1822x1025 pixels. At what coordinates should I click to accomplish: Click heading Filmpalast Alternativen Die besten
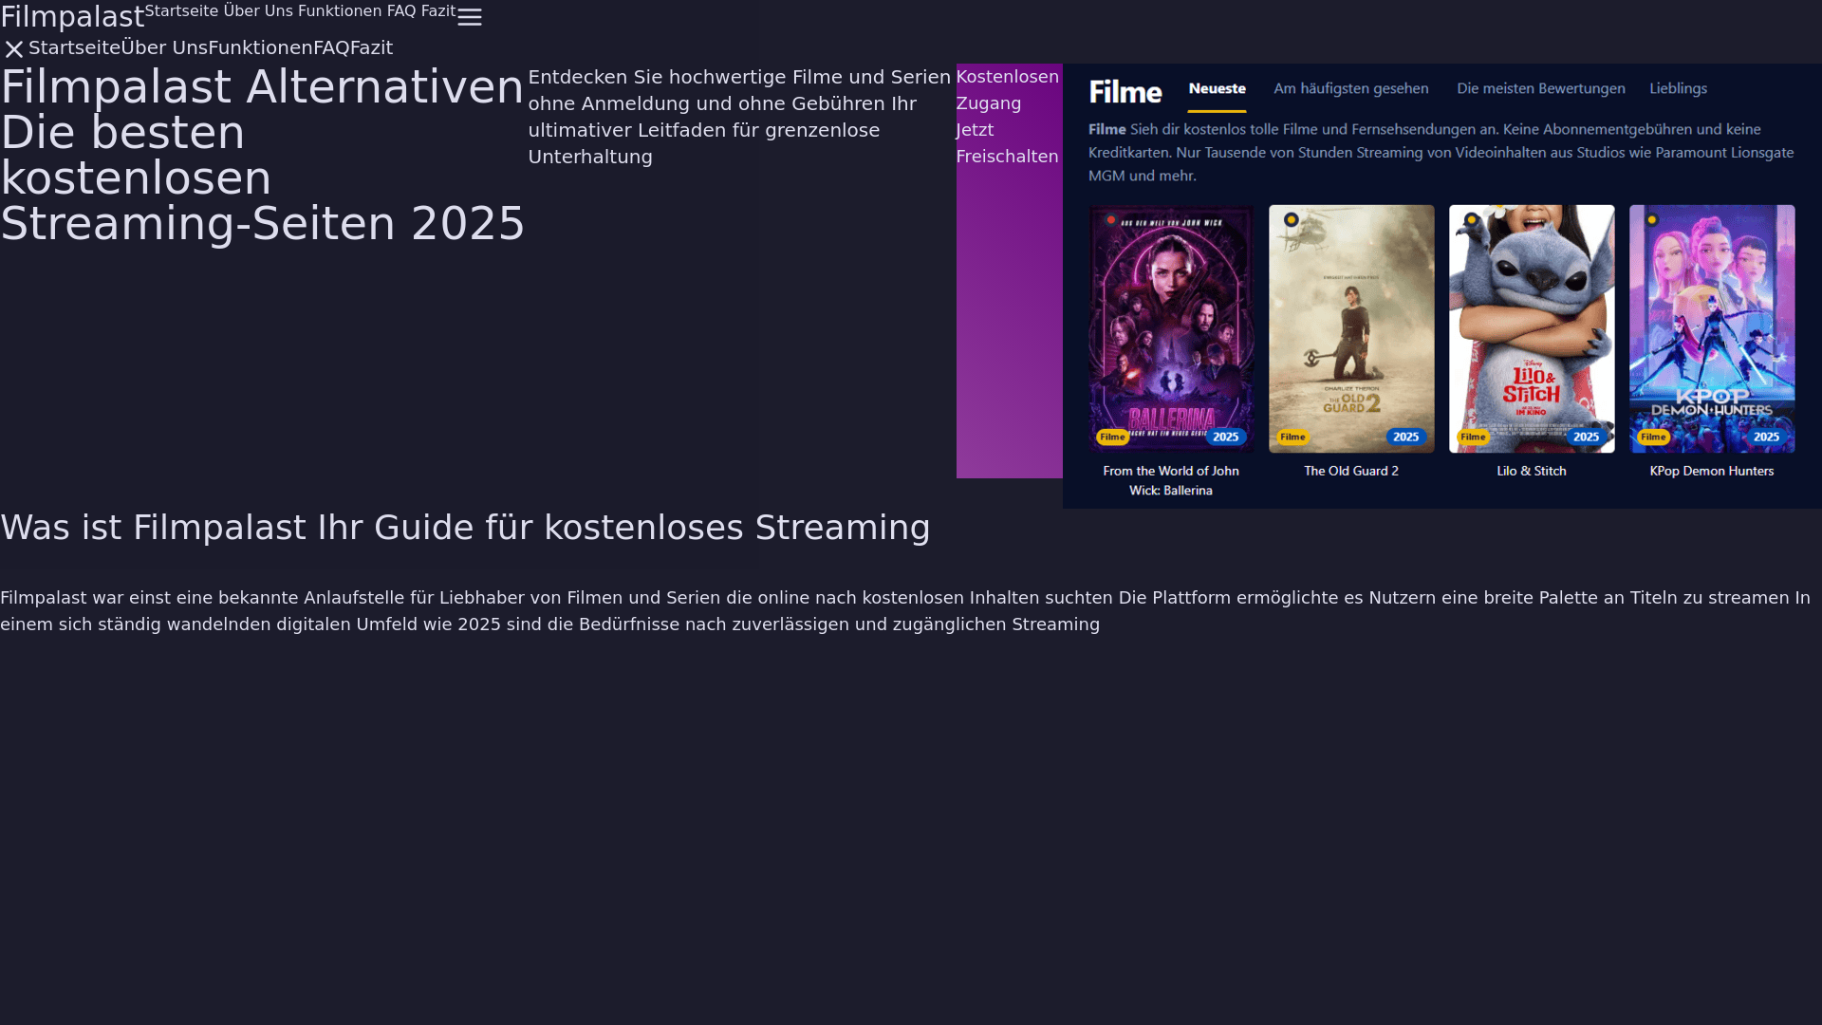coord(262,156)
